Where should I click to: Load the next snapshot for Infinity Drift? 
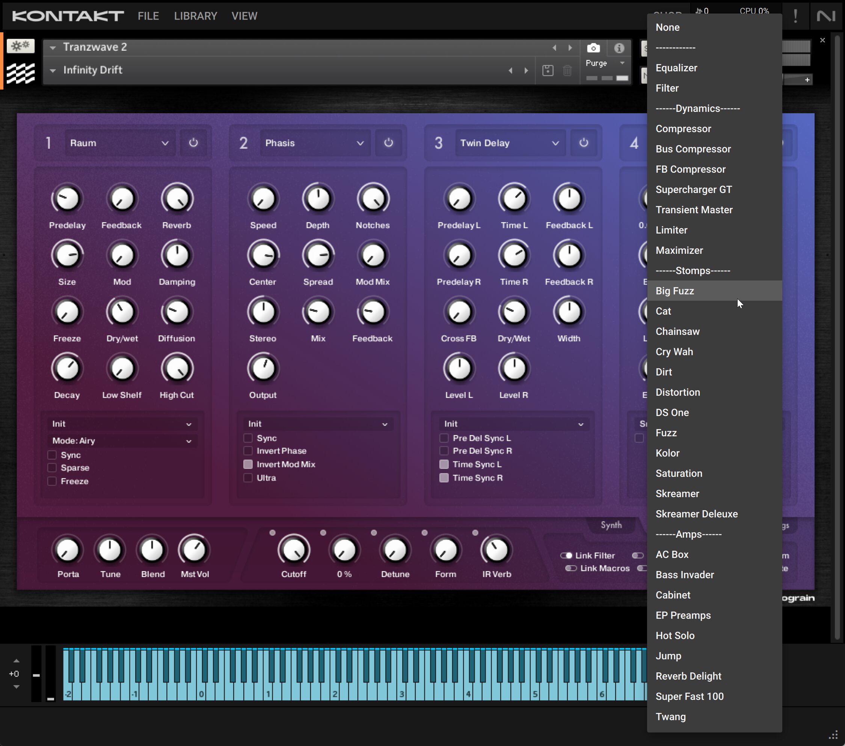526,70
